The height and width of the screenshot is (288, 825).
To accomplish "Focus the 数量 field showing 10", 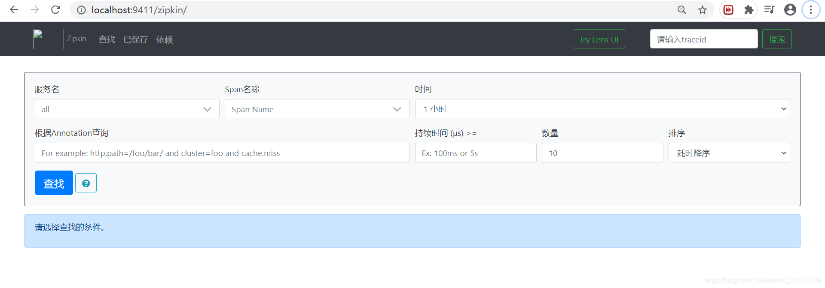I will tap(602, 153).
